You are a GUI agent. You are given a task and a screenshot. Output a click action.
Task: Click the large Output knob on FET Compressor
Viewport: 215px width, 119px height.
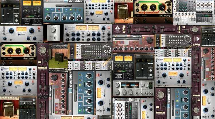pos(146,85)
